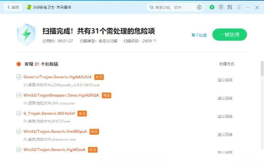264x165 pixels.
Task: Open 建议隔离 option for 360 setup.exe
Action: [x=225, y=98]
